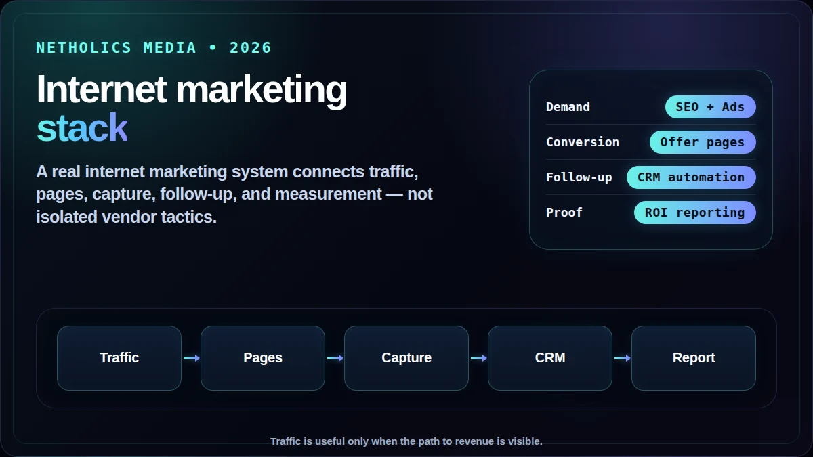Click the Pages step card

point(263,358)
